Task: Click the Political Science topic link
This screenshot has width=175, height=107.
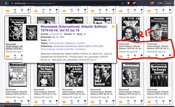Action: (56, 43)
